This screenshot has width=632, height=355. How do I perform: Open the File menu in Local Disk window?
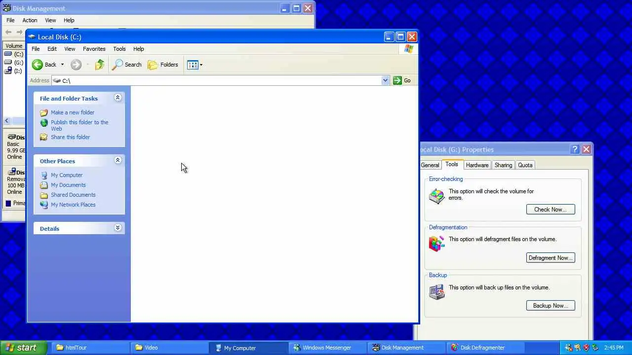coord(36,49)
